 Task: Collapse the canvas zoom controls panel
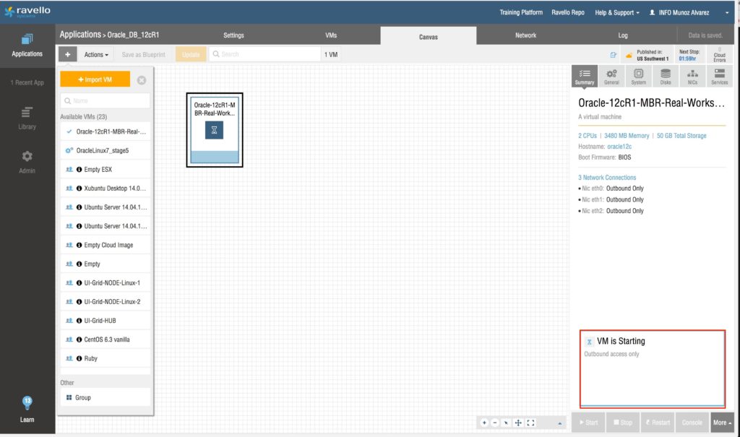[560, 423]
